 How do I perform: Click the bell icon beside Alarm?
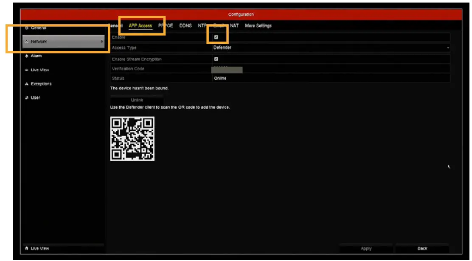pos(27,56)
